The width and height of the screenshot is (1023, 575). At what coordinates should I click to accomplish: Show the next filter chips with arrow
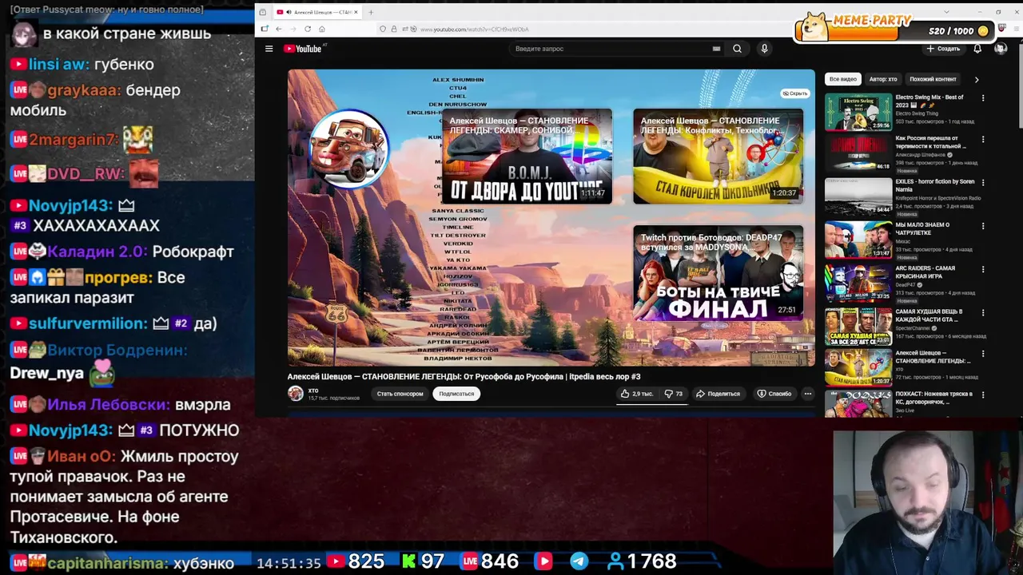[976, 79]
